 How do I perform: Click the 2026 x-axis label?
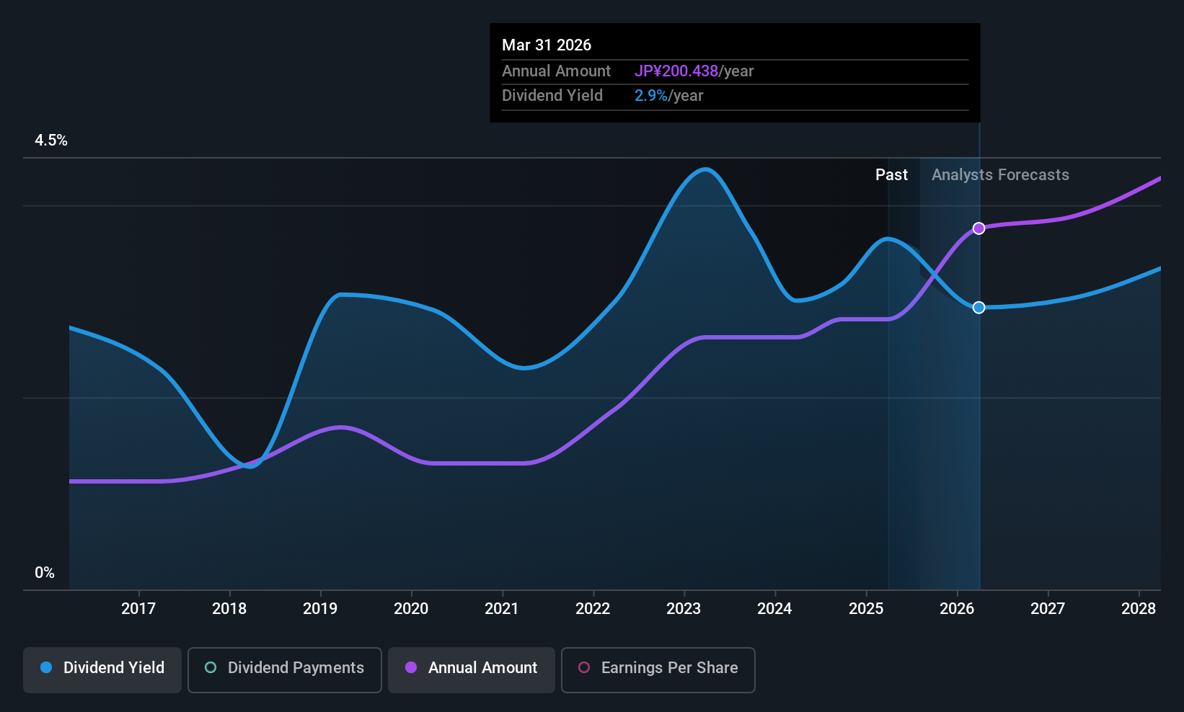[957, 608]
